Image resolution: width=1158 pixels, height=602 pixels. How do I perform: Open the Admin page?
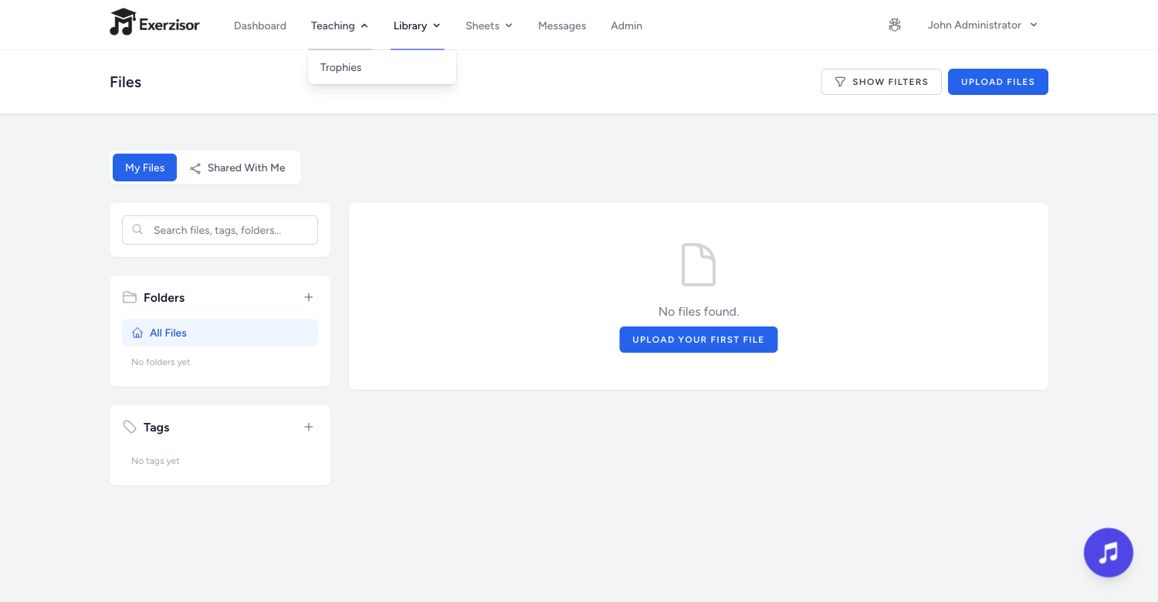(x=627, y=25)
